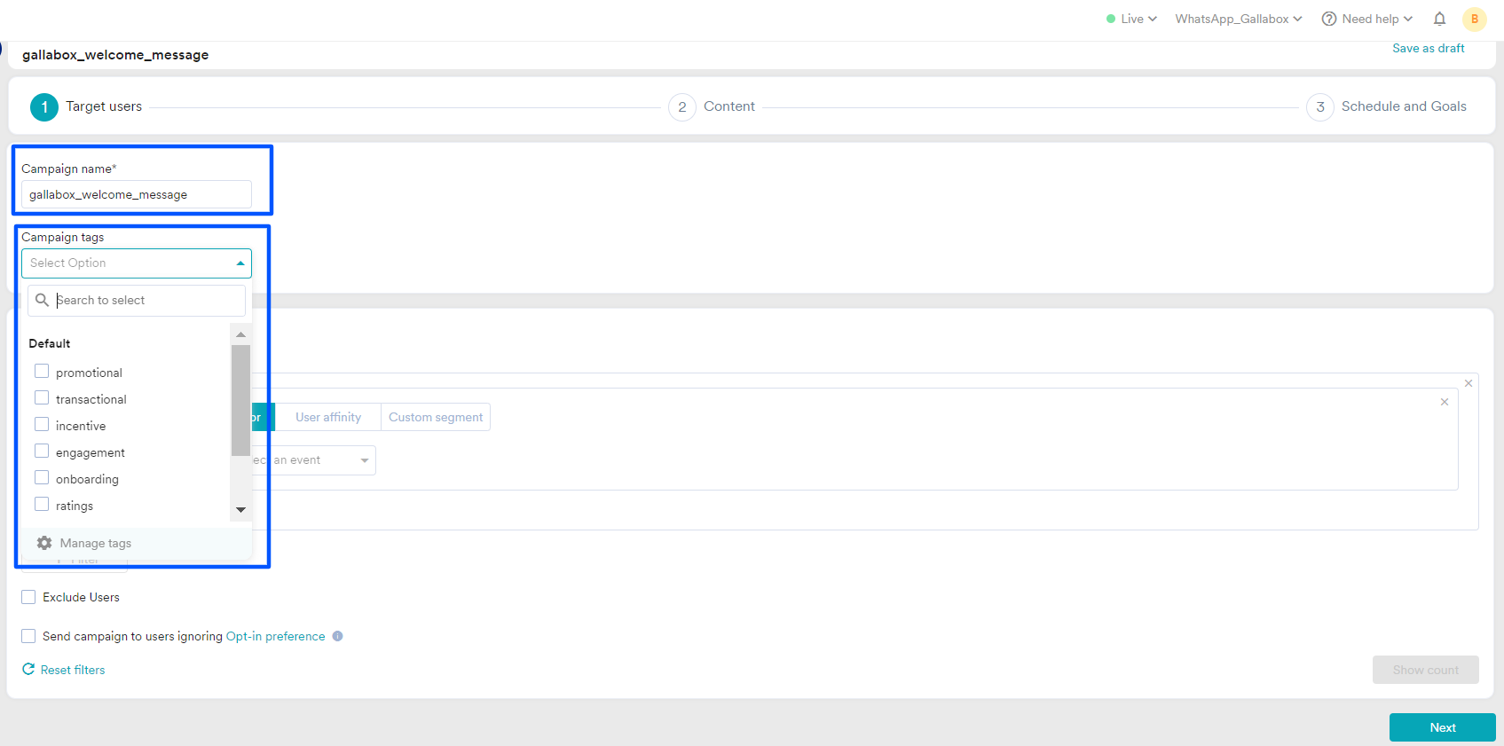This screenshot has width=1504, height=746.
Task: Open the notifications bell icon
Action: coord(1439,19)
